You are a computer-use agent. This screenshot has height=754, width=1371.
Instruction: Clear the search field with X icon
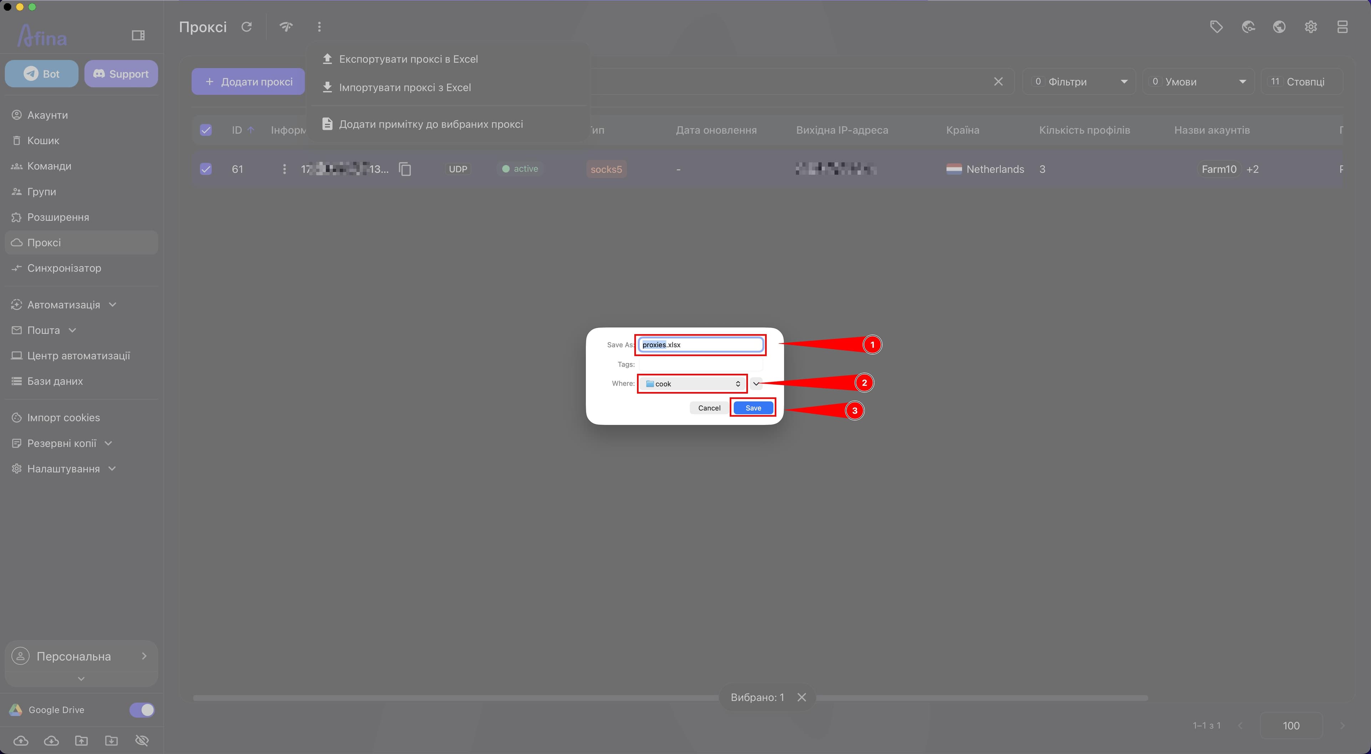pos(999,81)
